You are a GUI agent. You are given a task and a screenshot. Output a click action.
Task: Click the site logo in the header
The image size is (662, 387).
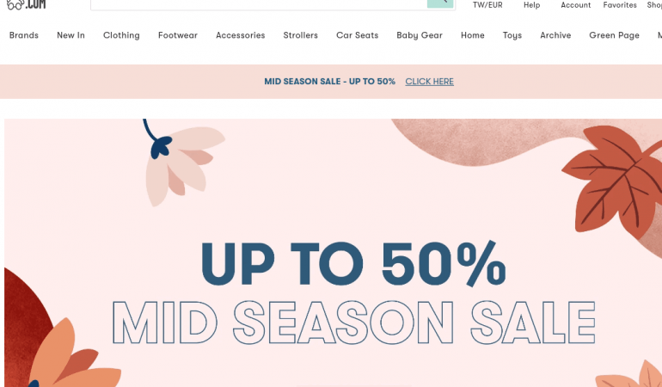click(x=26, y=4)
